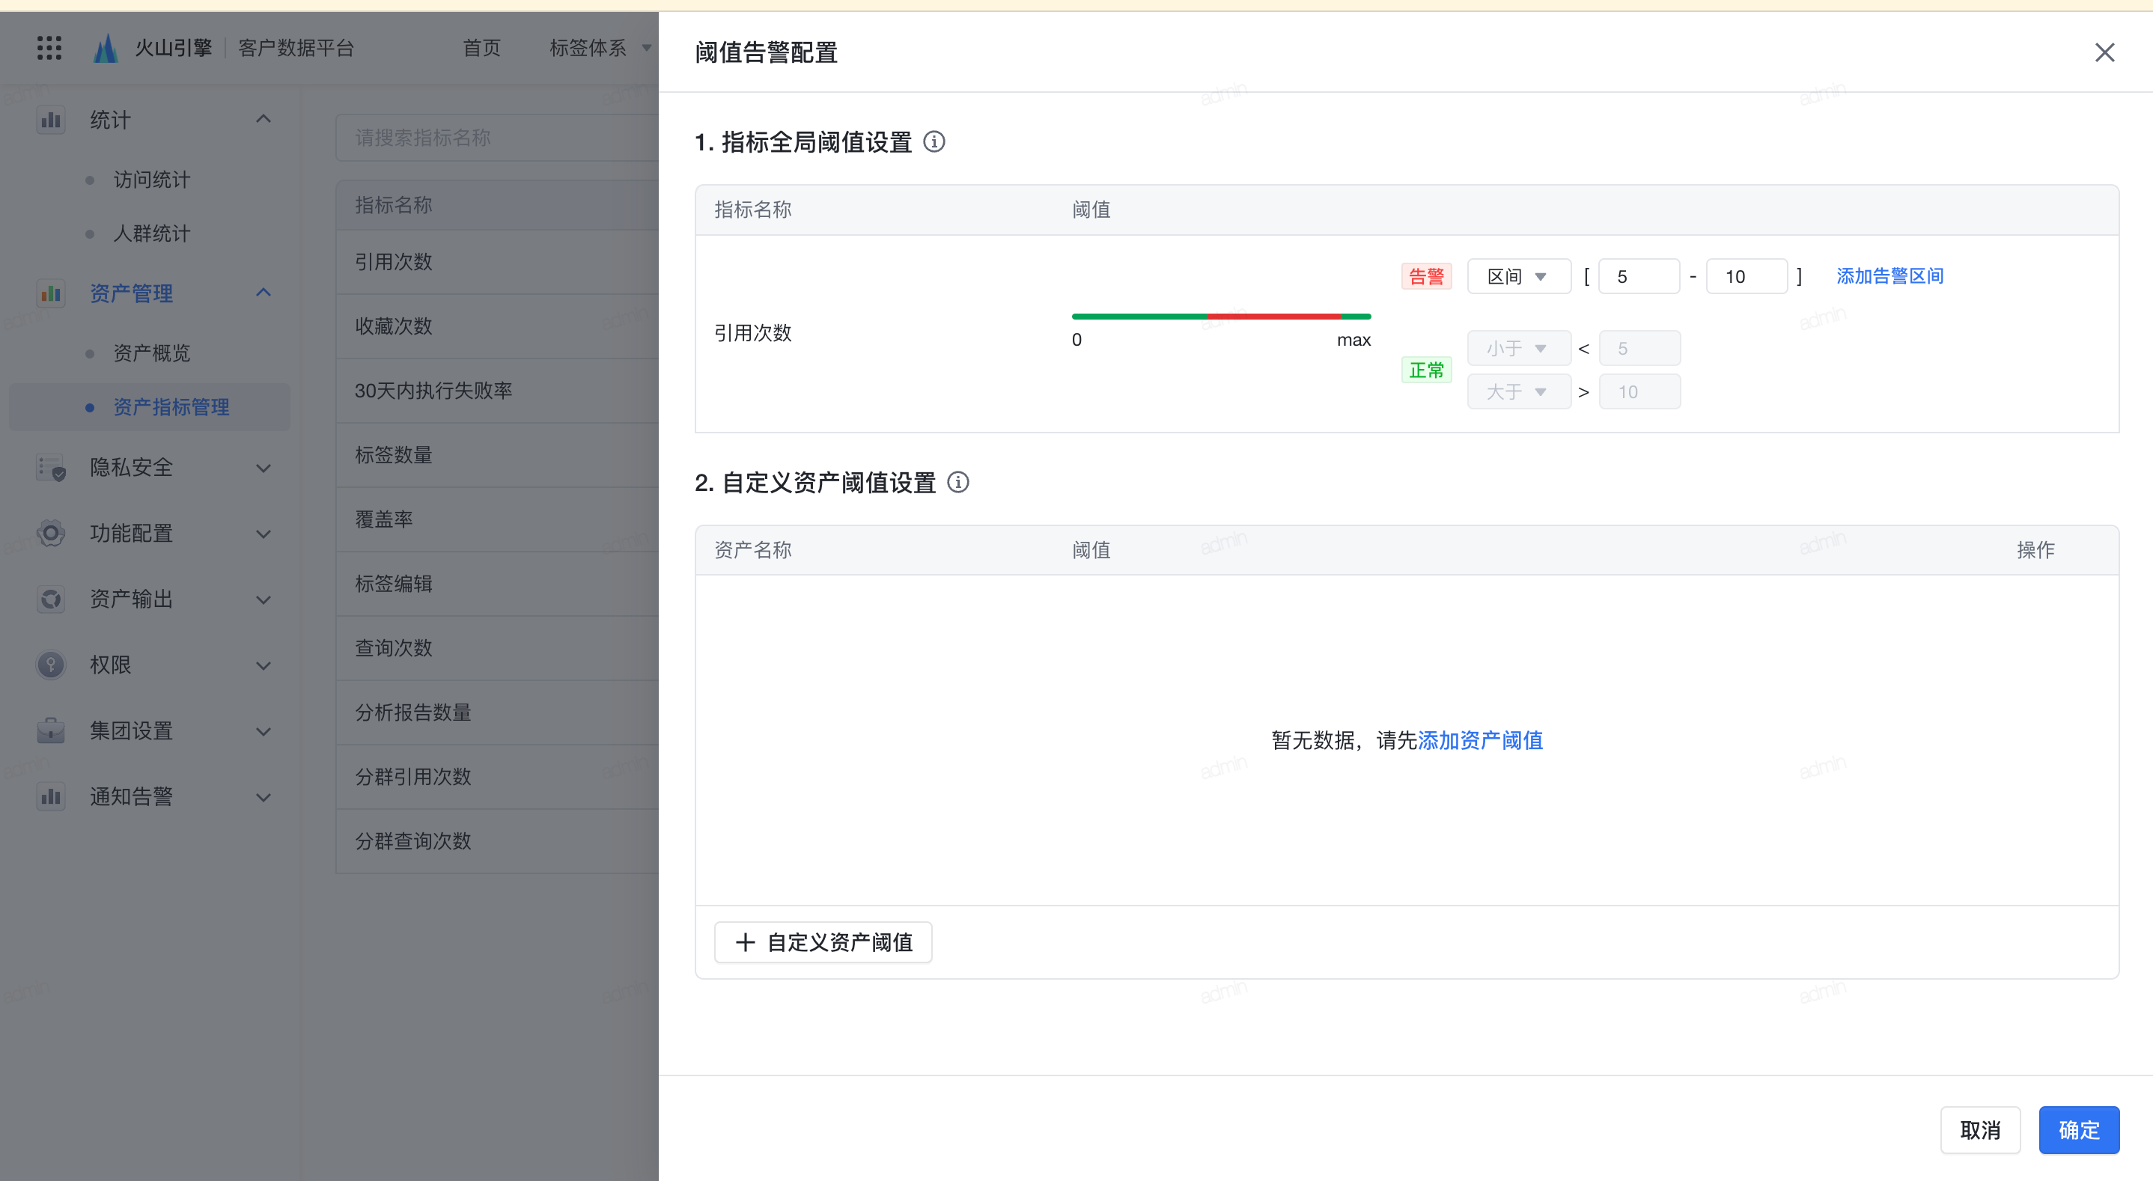Click the 操作 column header

tap(2035, 550)
